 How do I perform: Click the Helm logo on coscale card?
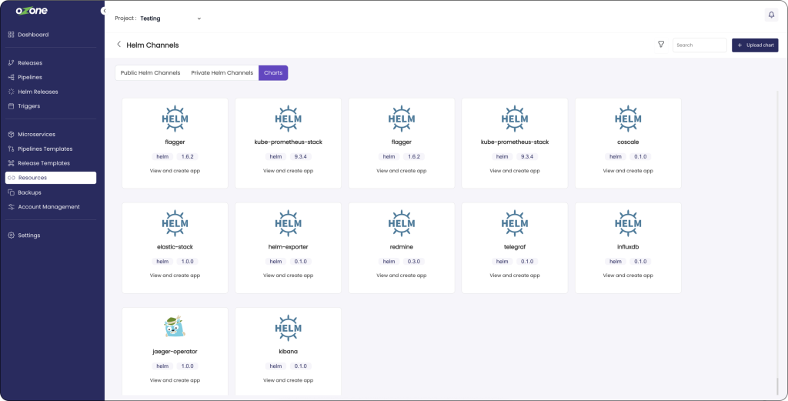(x=628, y=118)
